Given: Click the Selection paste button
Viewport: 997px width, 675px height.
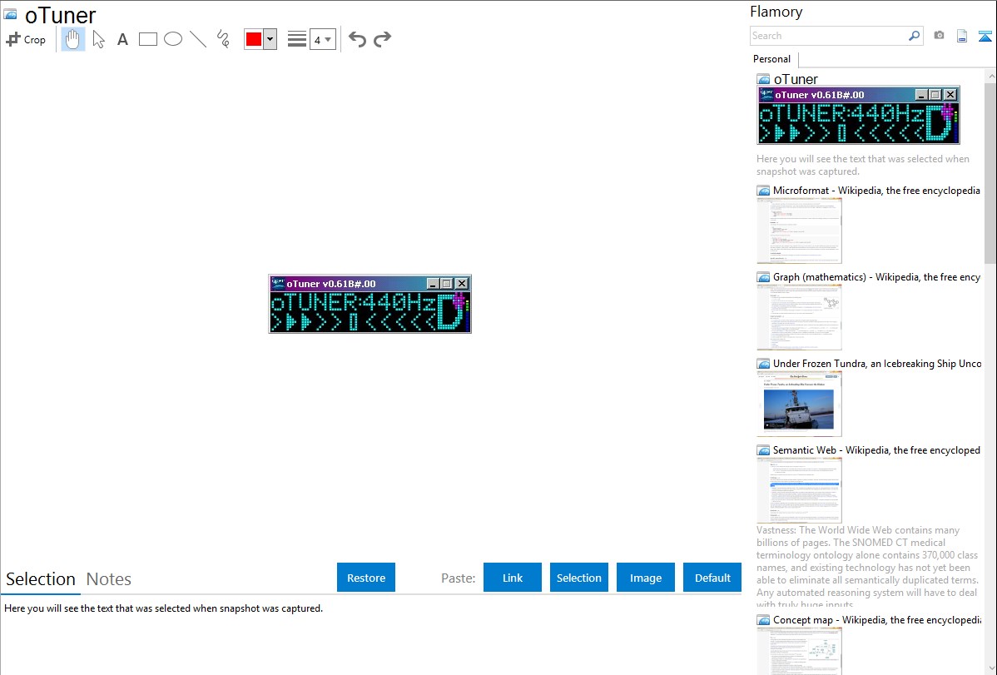Looking at the screenshot, I should coord(579,578).
